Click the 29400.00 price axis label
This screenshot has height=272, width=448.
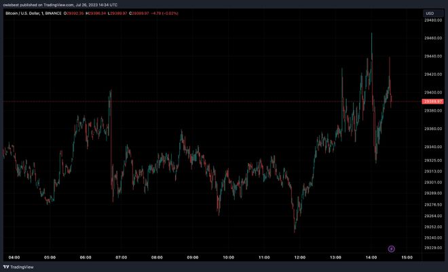432,92
